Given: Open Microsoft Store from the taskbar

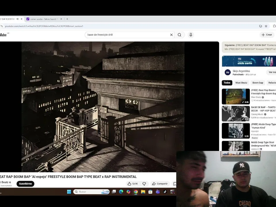Looking at the screenshot, I should (x=150, y=192).
